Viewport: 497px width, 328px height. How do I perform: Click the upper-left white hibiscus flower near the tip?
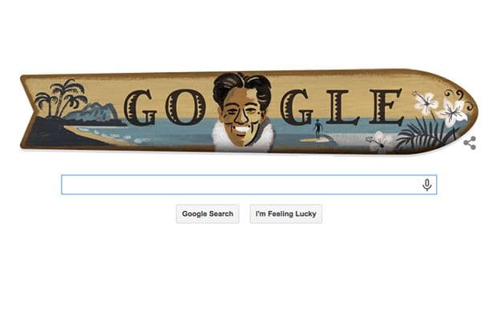pyautogui.click(x=426, y=102)
